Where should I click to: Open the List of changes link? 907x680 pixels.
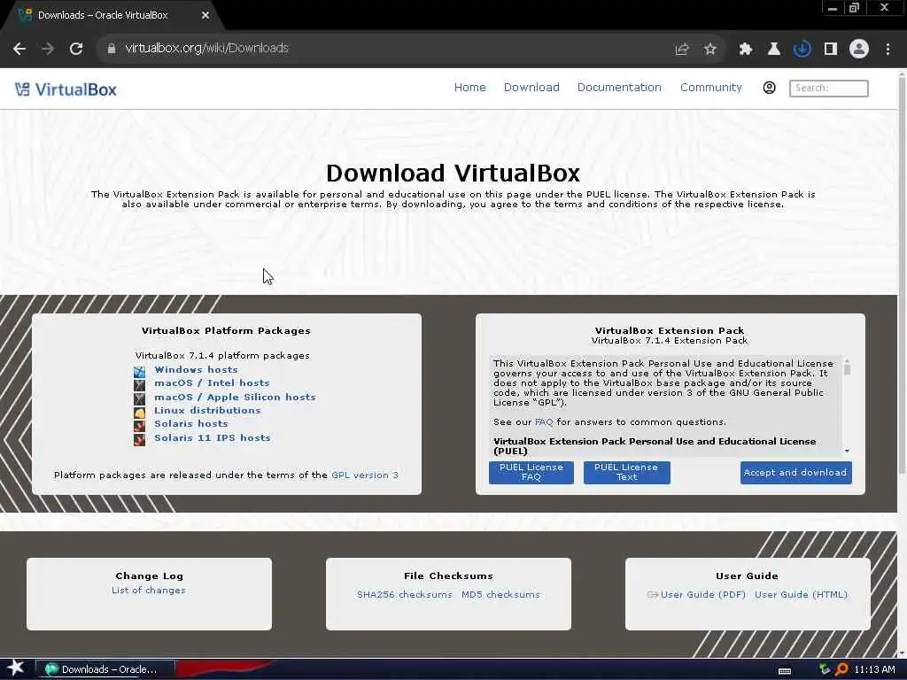[x=149, y=590]
